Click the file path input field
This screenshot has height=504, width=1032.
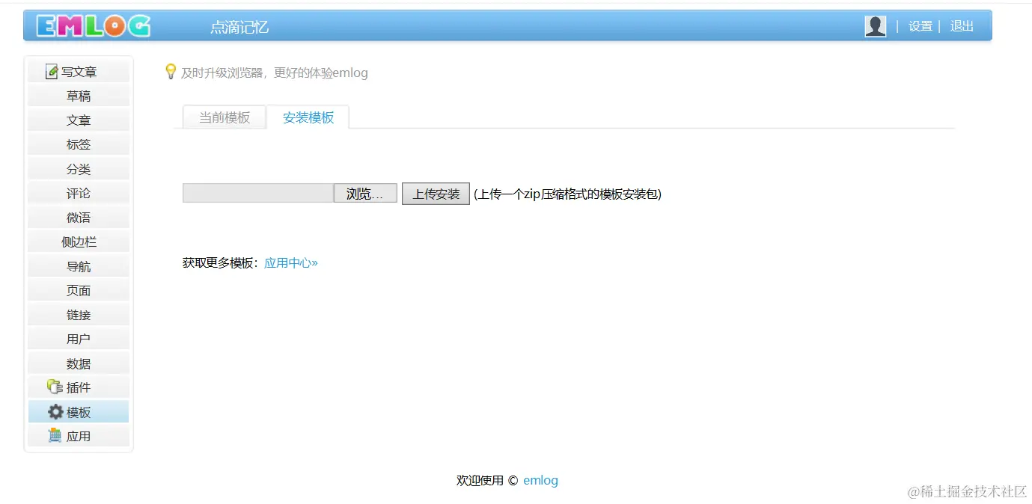[x=257, y=193]
